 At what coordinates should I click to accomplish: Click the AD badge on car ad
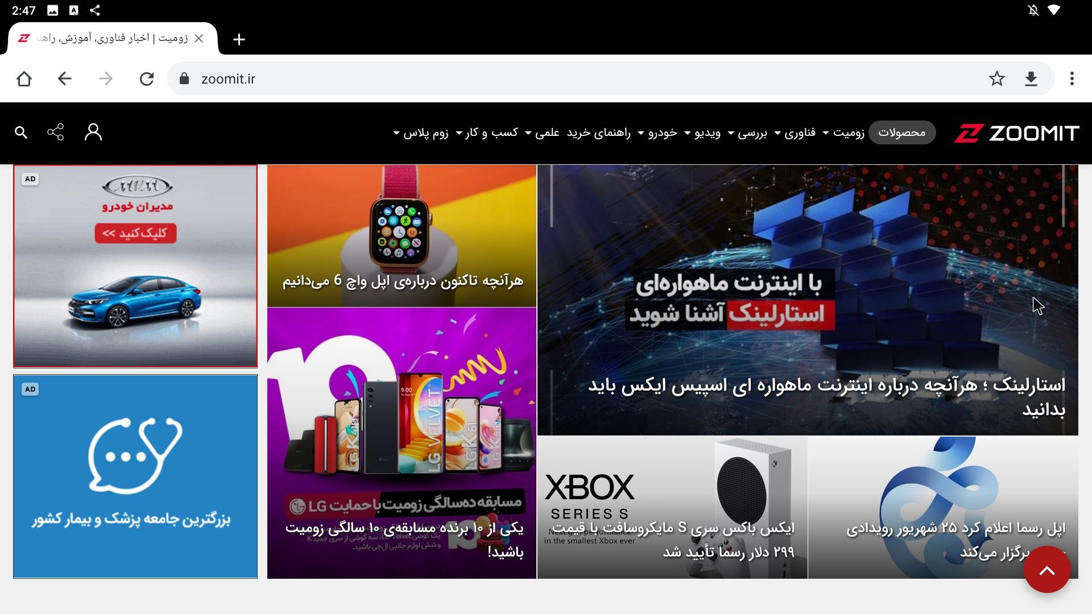point(30,179)
